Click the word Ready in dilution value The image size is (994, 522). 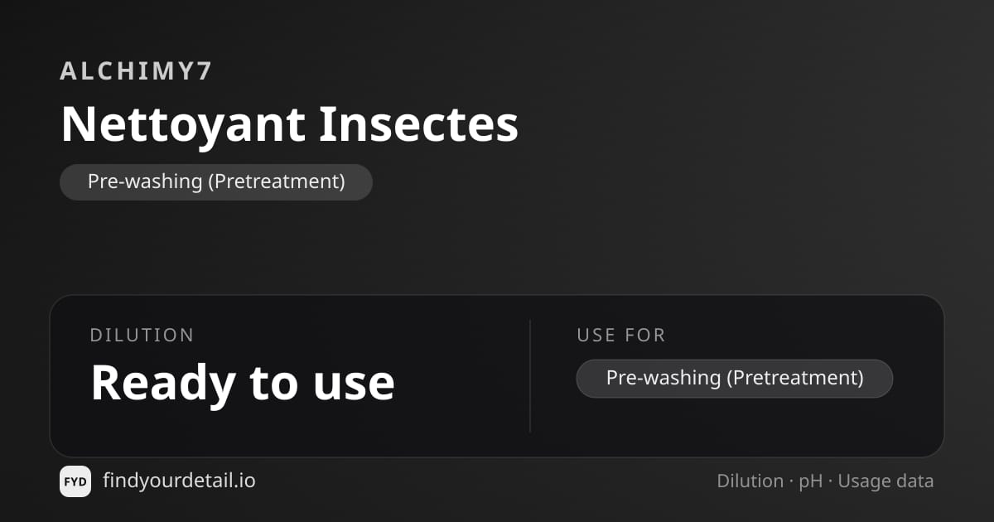click(x=162, y=384)
